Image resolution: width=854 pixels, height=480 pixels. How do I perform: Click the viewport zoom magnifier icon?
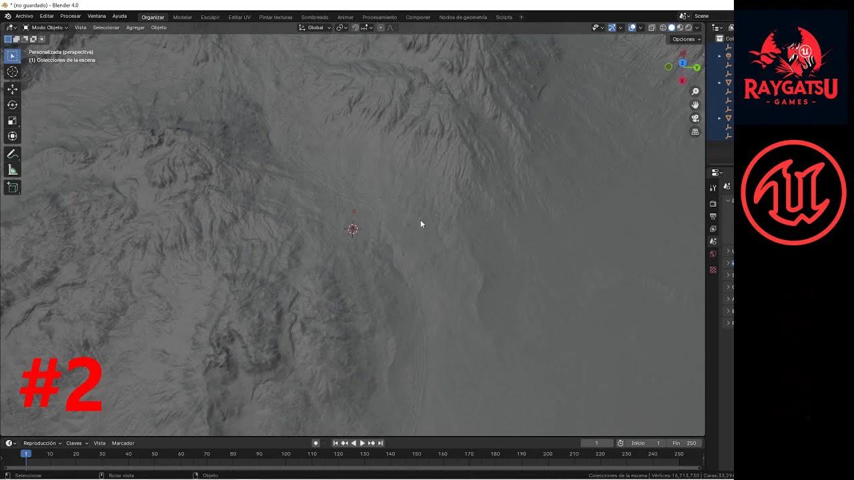(x=695, y=91)
